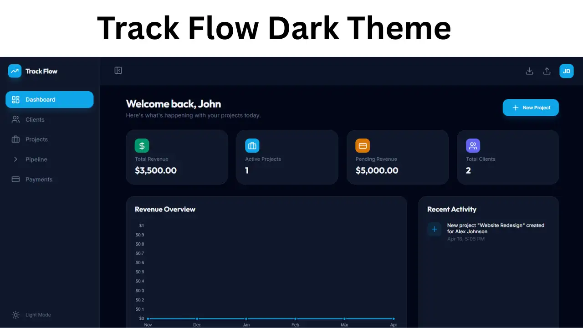
Task: Click the plus icon beside Website Redesign activity
Action: (x=434, y=229)
